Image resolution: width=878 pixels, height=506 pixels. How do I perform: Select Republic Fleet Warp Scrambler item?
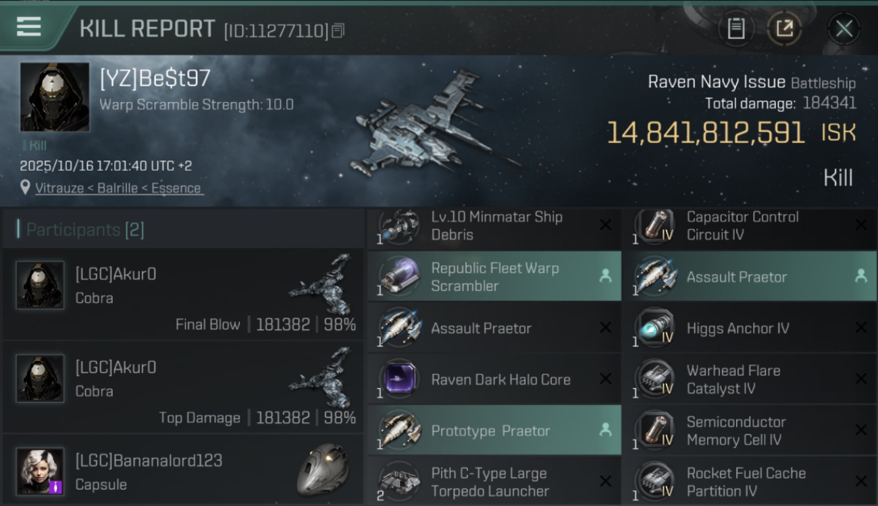point(494,277)
